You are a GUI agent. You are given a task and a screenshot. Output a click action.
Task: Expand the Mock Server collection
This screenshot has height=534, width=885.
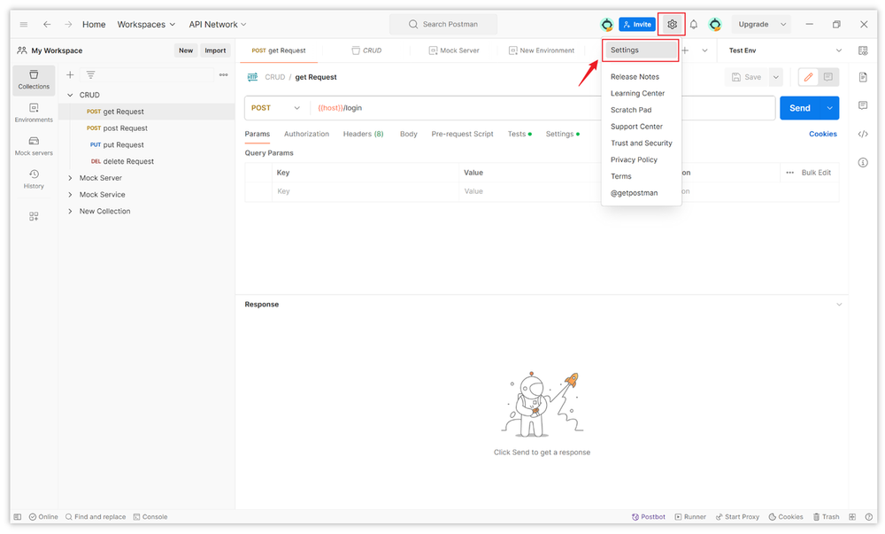pyautogui.click(x=71, y=178)
